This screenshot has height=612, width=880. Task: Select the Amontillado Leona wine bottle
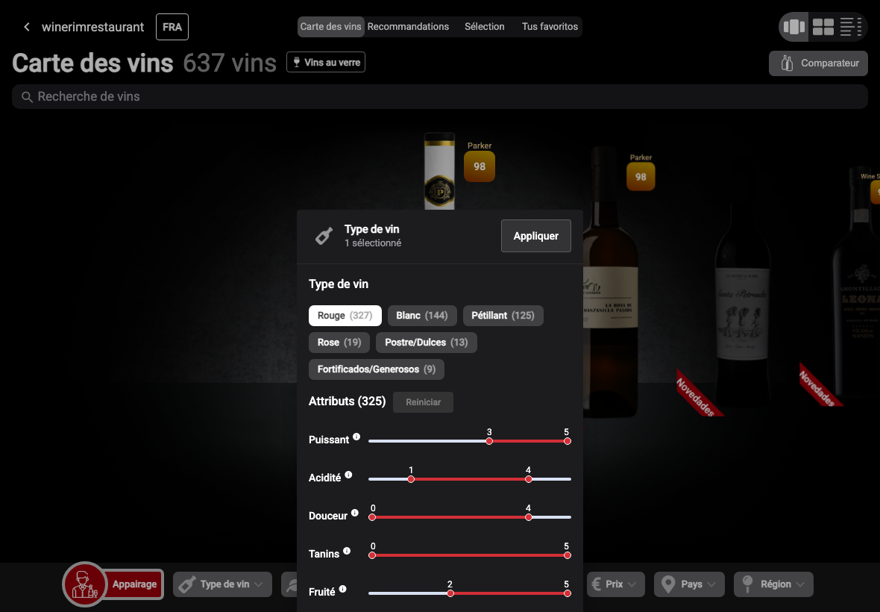point(857,284)
